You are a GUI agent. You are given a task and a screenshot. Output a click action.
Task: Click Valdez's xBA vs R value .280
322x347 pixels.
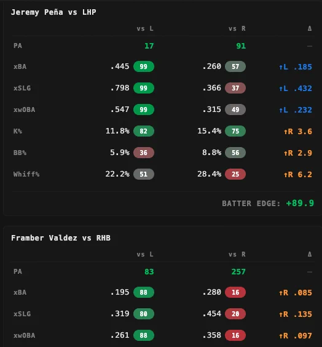(x=211, y=292)
